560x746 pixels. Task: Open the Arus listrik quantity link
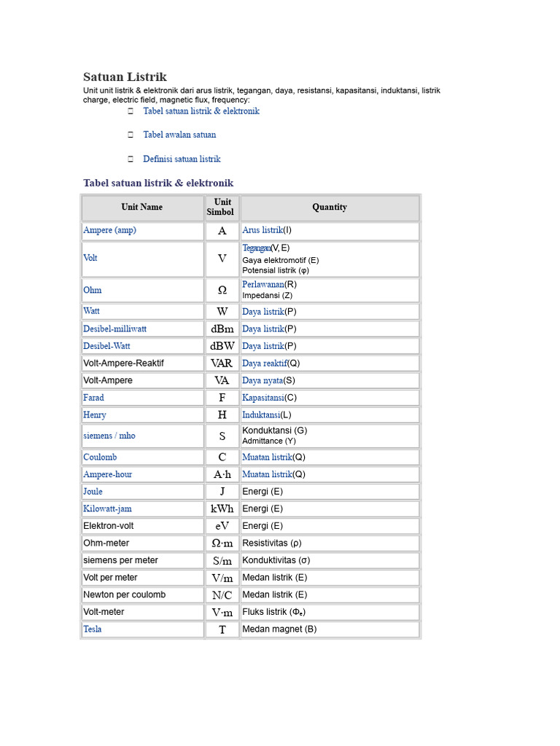(x=262, y=230)
